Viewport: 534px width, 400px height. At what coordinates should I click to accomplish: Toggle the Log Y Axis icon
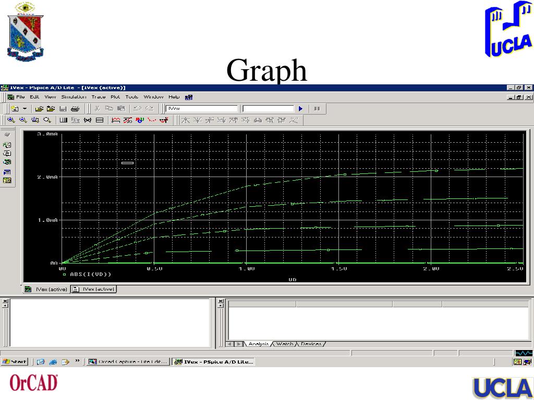click(x=100, y=120)
